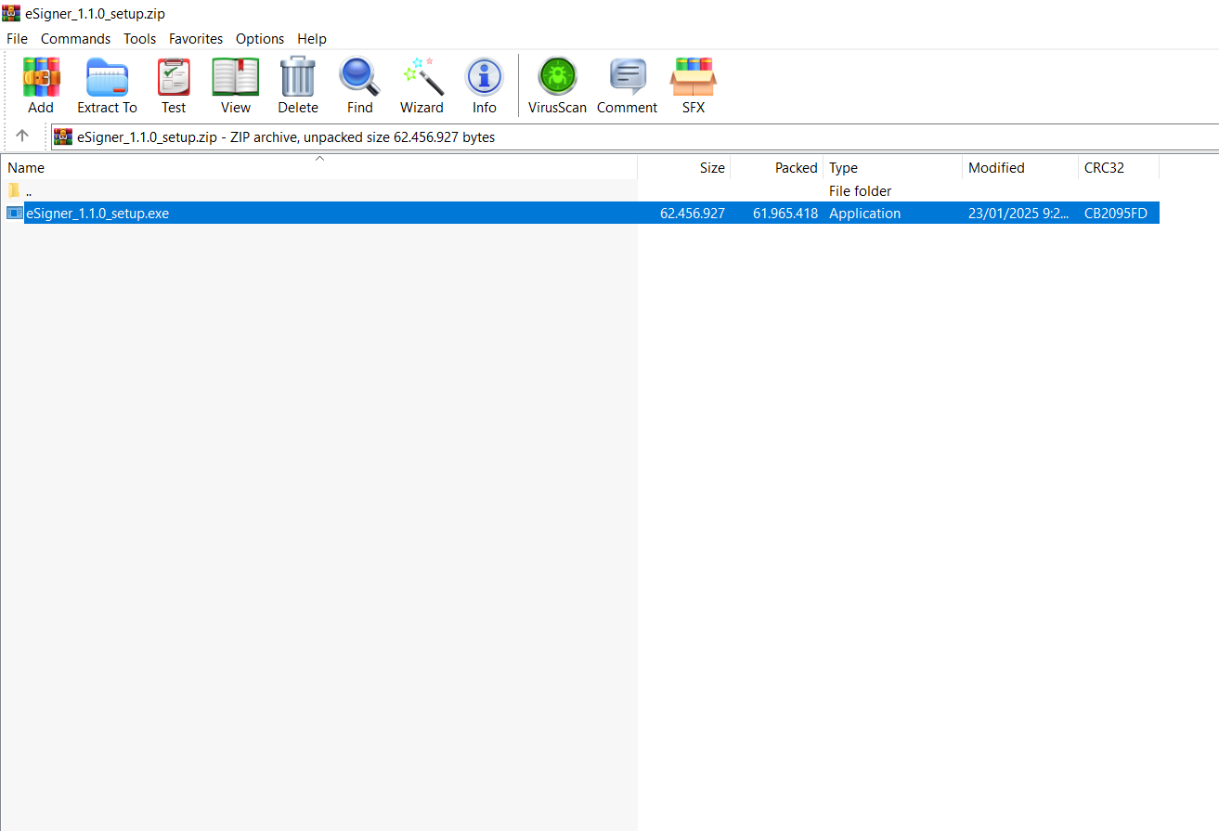This screenshot has height=831, width=1219.
Task: Go up one folder level arrow
Action: (23, 136)
